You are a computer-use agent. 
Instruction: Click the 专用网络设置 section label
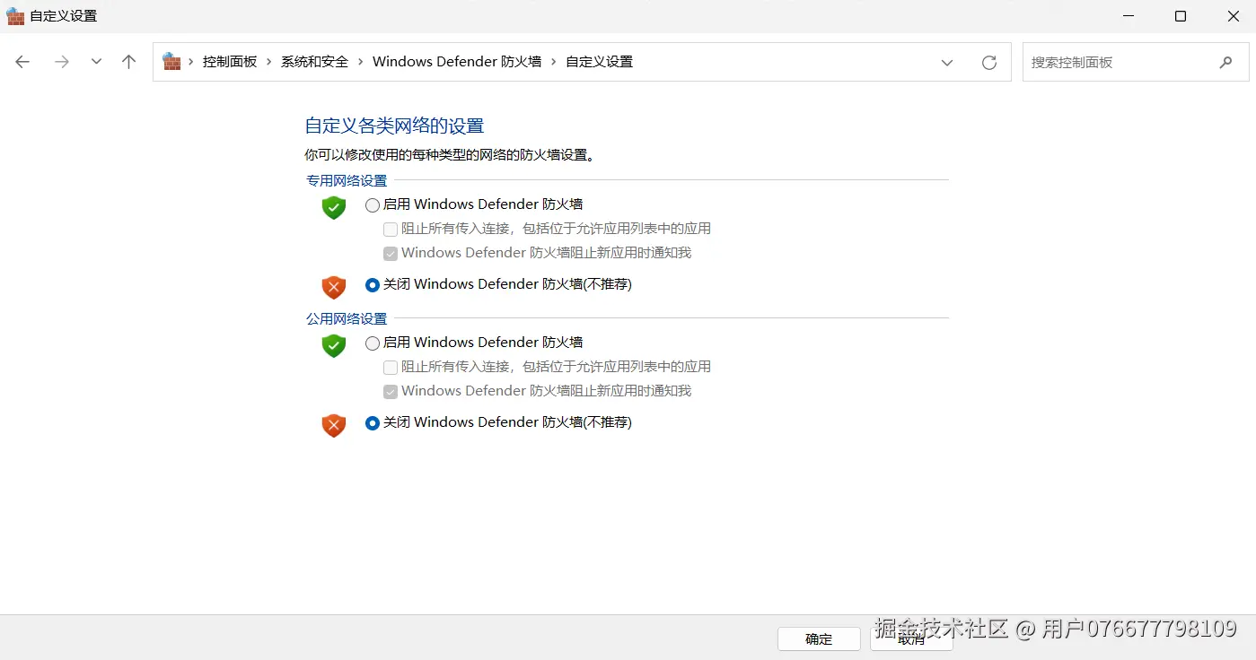347,180
